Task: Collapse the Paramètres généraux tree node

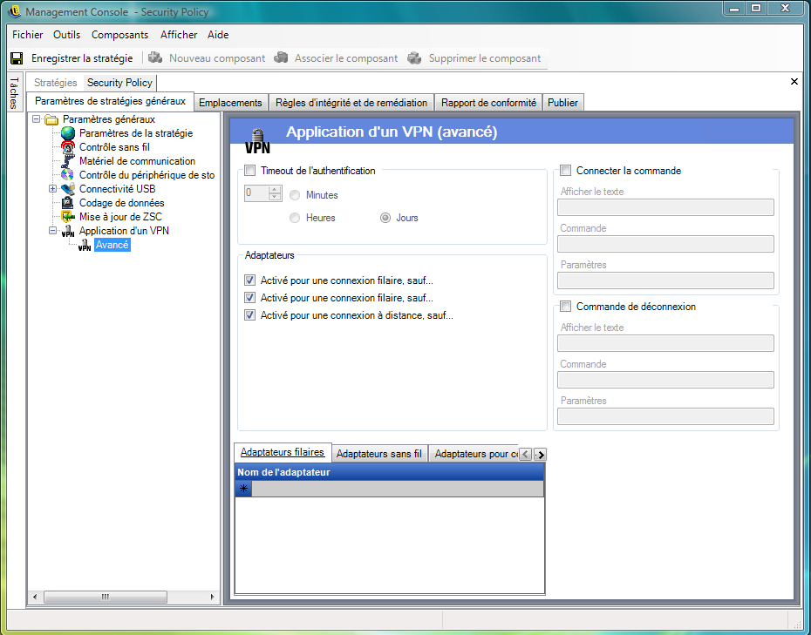Action: coord(37,119)
